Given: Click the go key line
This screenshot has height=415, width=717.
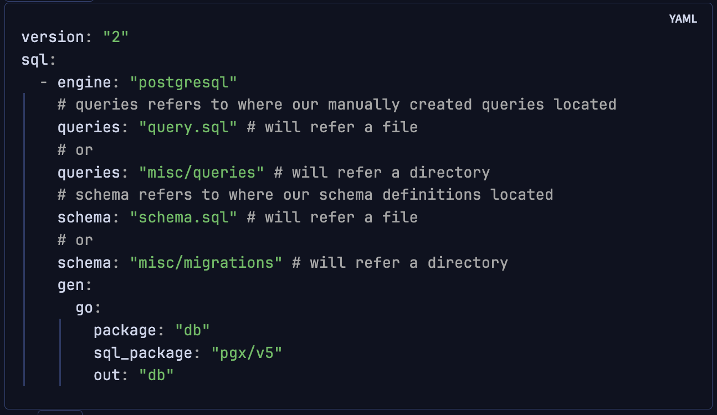Looking at the screenshot, I should 88,307.
